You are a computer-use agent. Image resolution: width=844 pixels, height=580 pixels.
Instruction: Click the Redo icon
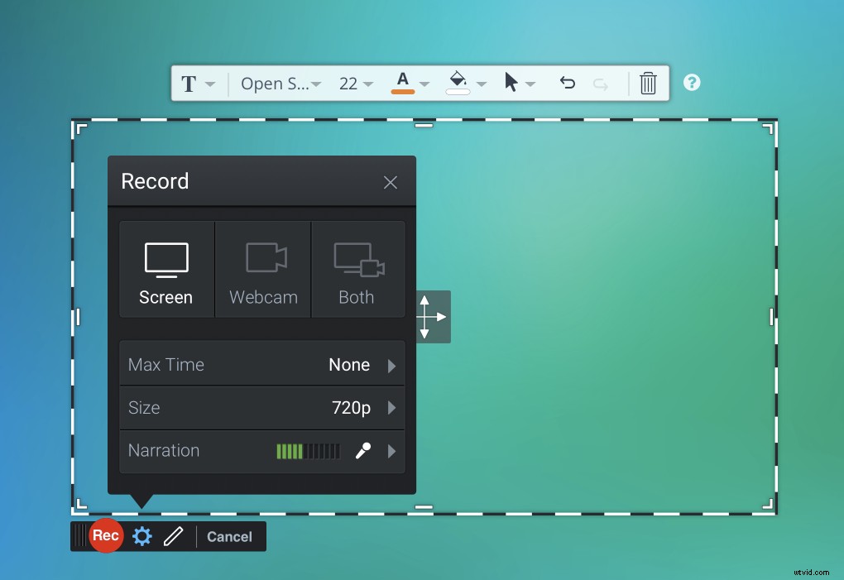click(600, 83)
